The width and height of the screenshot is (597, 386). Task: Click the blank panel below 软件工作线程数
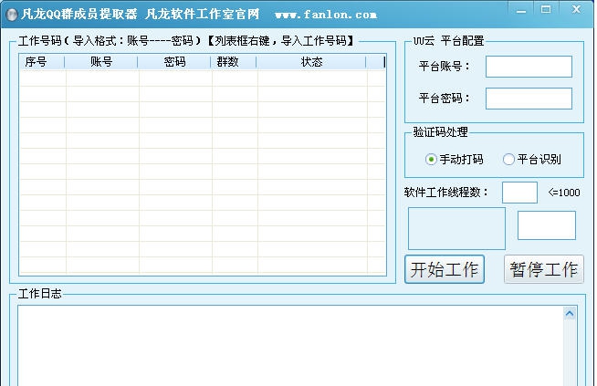[x=456, y=228]
